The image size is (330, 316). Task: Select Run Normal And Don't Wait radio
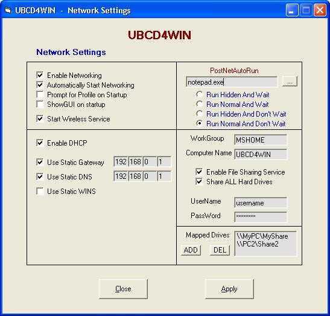pyautogui.click(x=199, y=123)
